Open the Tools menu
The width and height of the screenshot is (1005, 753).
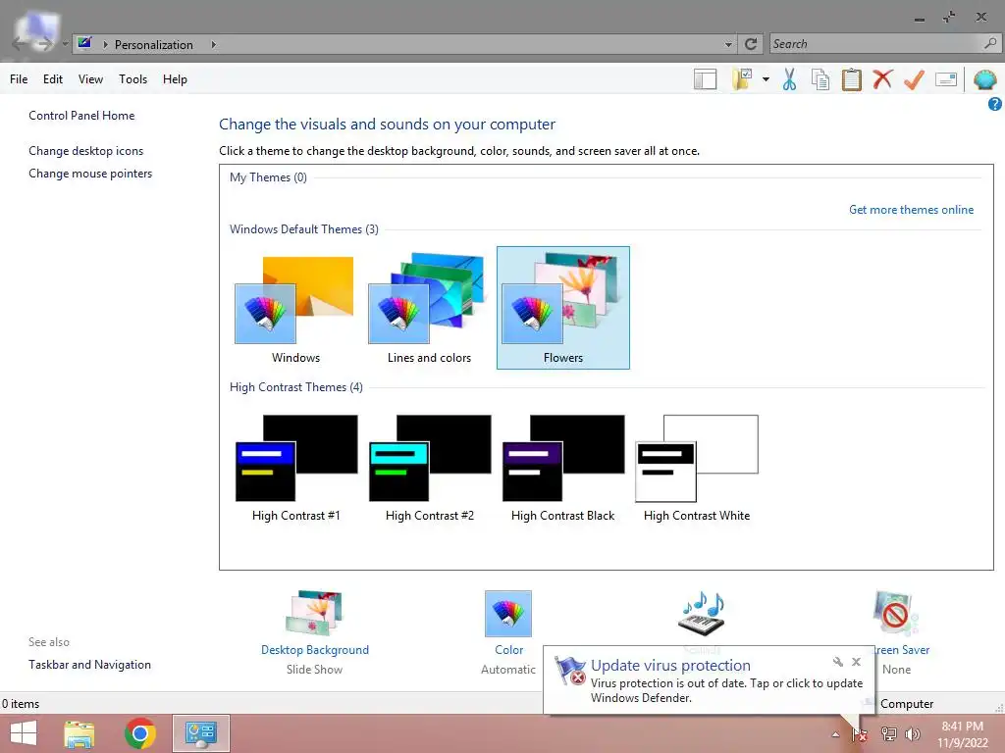(132, 79)
